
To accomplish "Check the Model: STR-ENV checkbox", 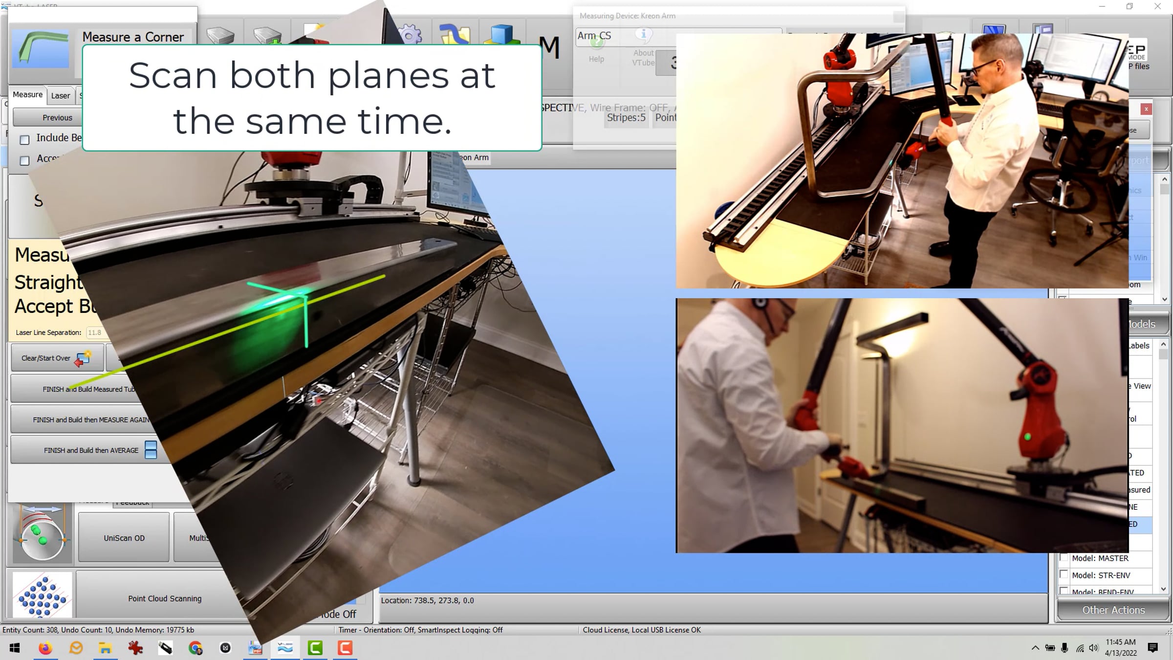I will click(1064, 574).
